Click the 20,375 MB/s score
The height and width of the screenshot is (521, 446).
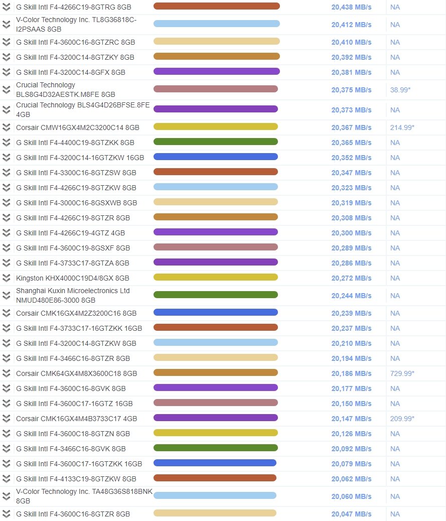[351, 90]
